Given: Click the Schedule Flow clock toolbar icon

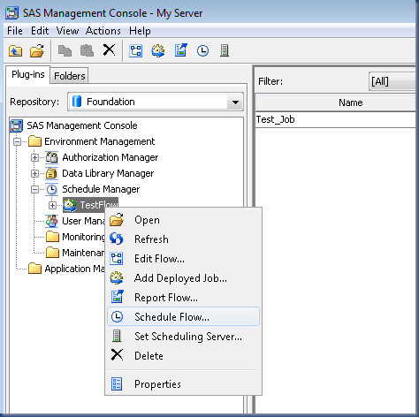Looking at the screenshot, I should 202,51.
